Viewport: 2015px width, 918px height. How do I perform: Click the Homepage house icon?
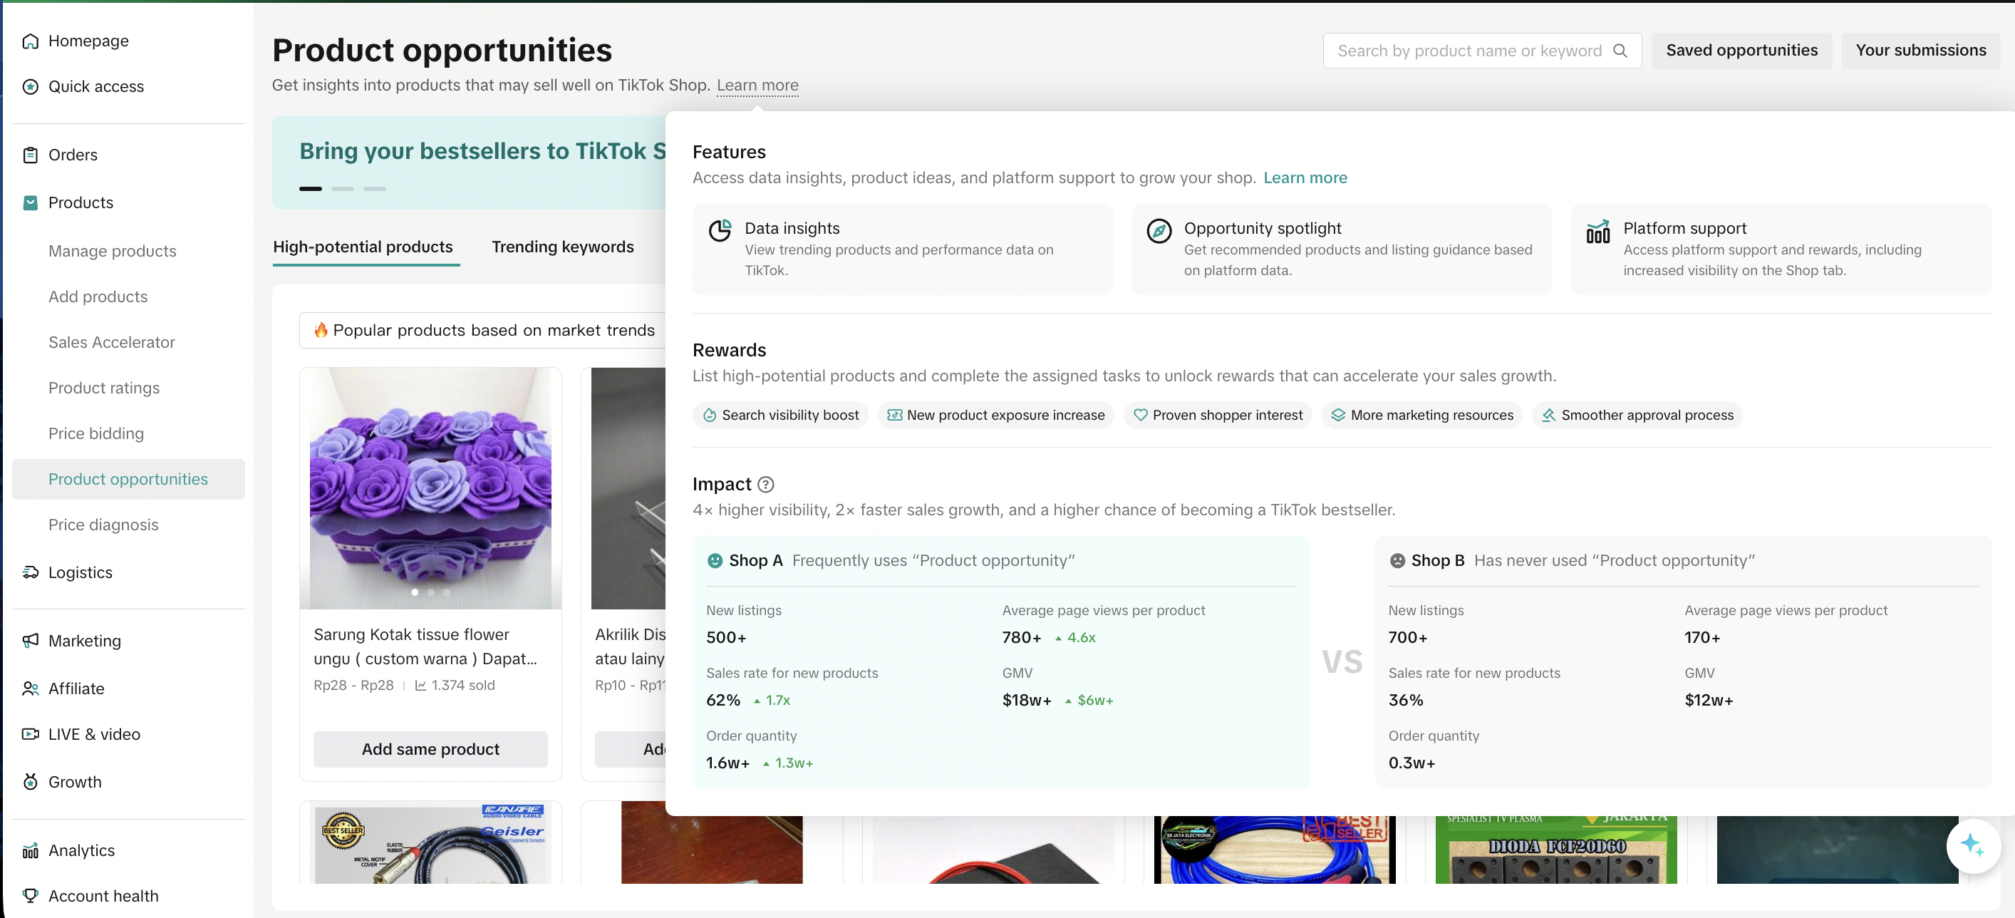(31, 41)
